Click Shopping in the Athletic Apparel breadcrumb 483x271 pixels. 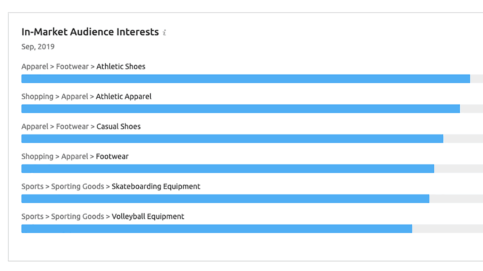tap(37, 97)
